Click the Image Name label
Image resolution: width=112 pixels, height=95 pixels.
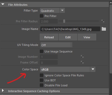pyautogui.click(x=30, y=29)
